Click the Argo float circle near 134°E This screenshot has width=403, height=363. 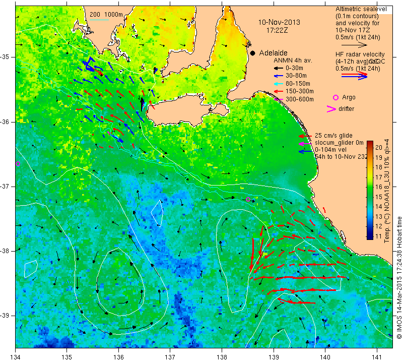[18, 164]
